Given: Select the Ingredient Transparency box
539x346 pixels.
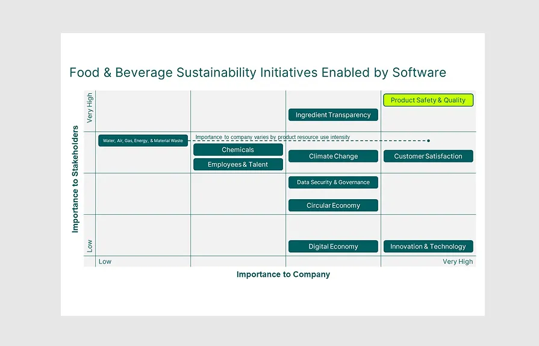Looking at the screenshot, I should click(333, 115).
